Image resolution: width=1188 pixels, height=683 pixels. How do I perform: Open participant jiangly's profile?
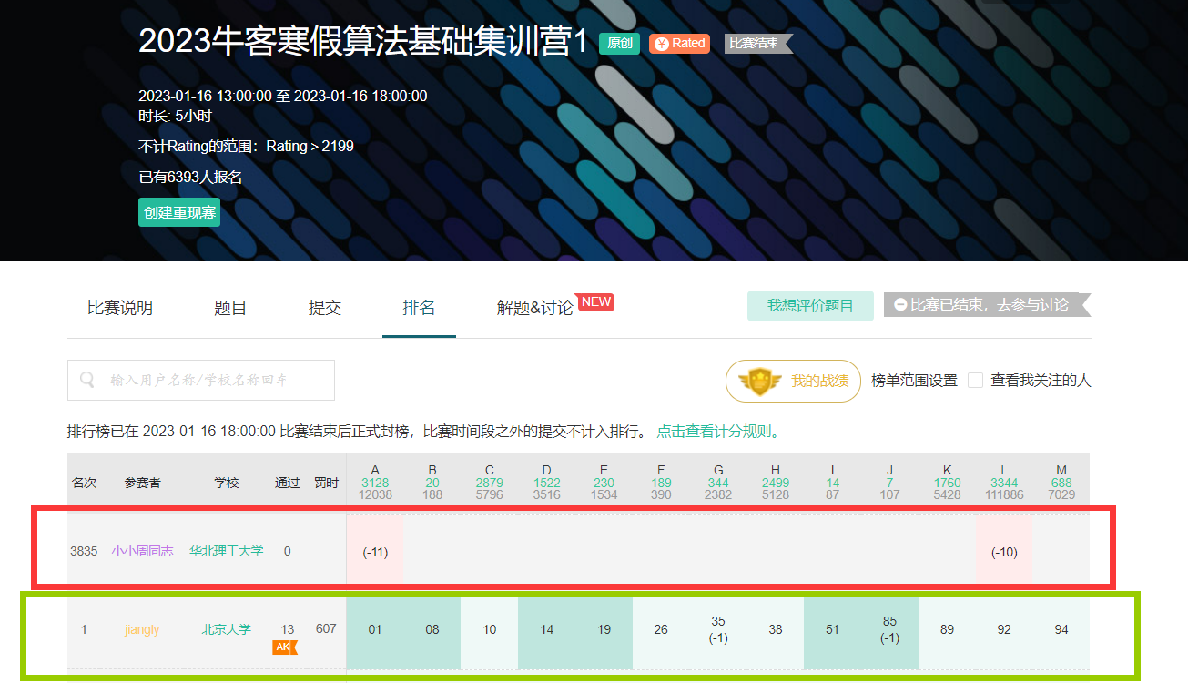pos(142,629)
